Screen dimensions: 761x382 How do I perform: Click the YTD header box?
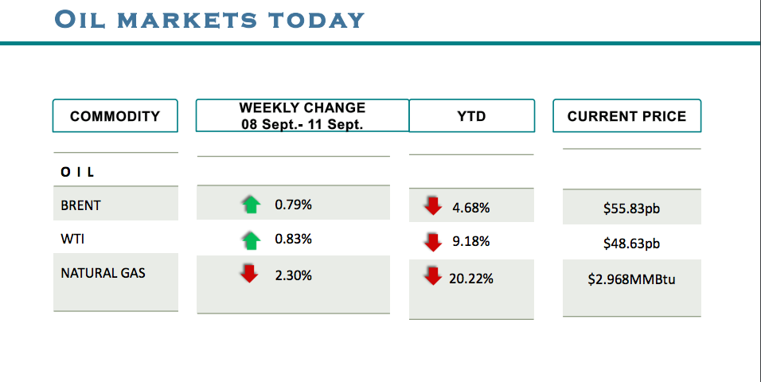[x=471, y=116]
